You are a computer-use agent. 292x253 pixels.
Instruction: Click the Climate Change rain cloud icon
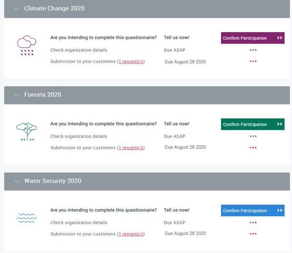click(x=26, y=45)
